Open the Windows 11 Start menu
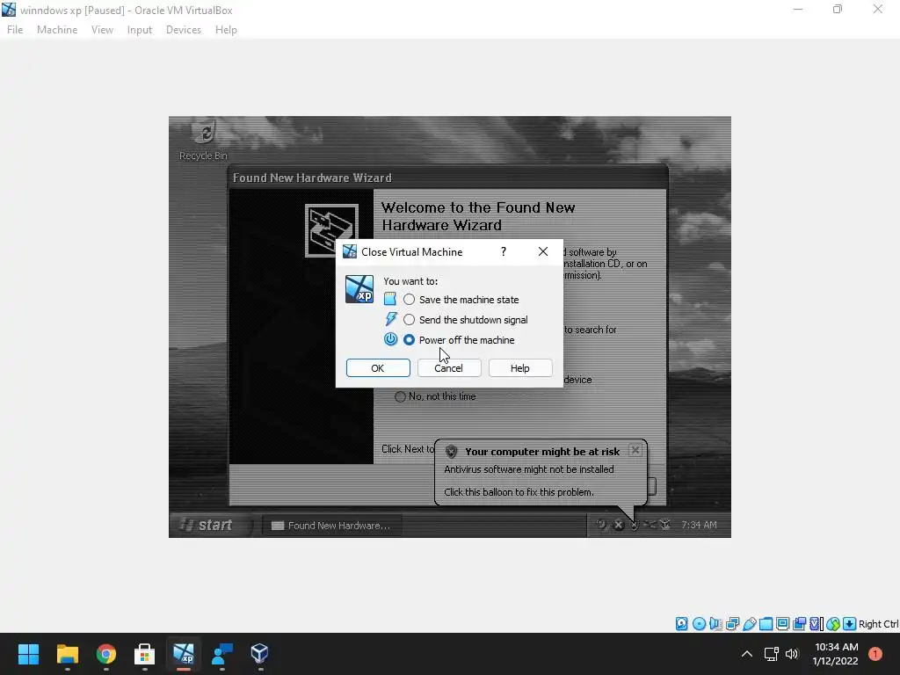The image size is (900, 675). click(x=28, y=654)
